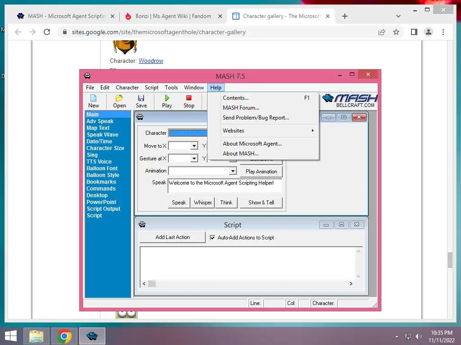Open the Chrome profile avatar
The height and width of the screenshot is (345, 461).
[x=429, y=32]
